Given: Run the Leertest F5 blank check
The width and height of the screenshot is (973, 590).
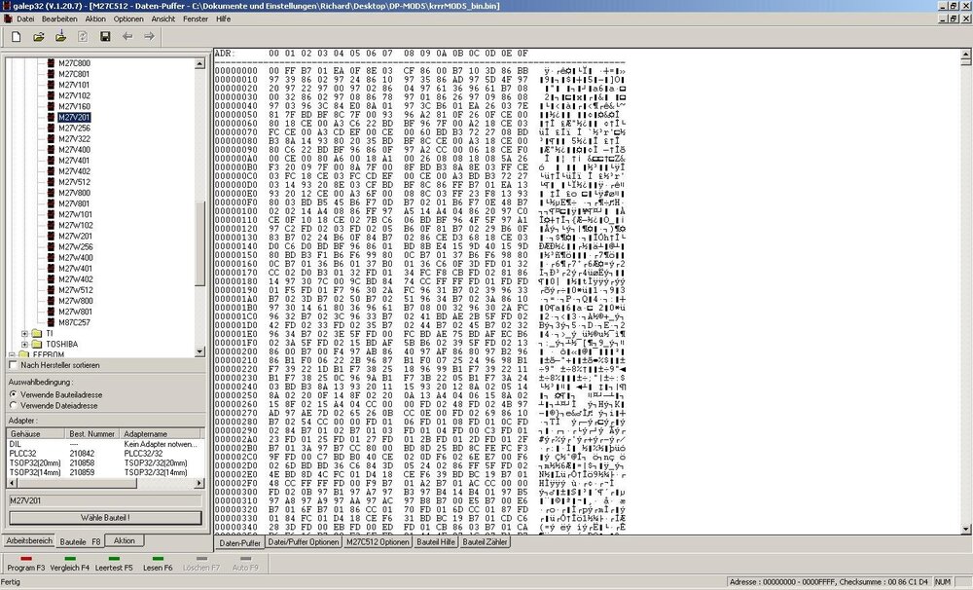Looking at the screenshot, I should tap(114, 564).
